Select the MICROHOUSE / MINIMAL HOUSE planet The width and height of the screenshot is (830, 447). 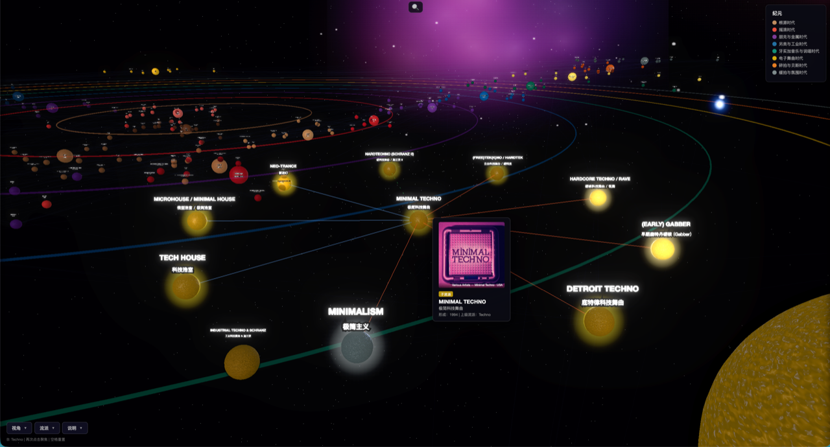tap(196, 222)
